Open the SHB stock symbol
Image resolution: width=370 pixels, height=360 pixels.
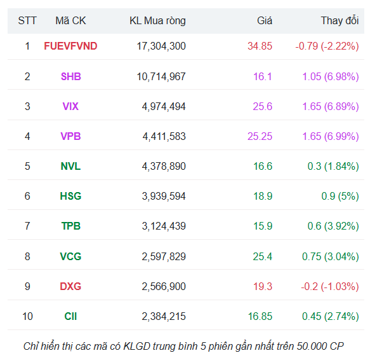pos(71,76)
